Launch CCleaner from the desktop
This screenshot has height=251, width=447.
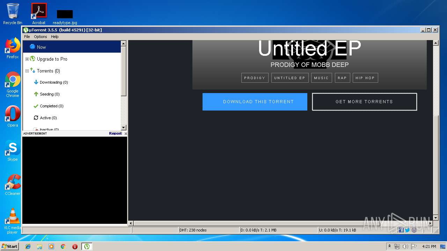[13, 185]
